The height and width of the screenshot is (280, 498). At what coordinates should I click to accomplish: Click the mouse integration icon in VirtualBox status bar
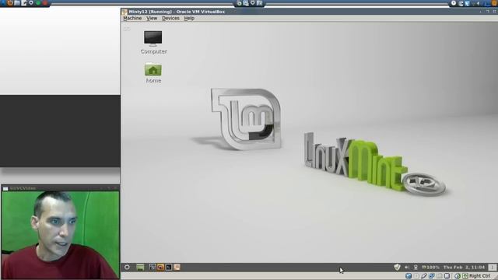[x=458, y=276]
